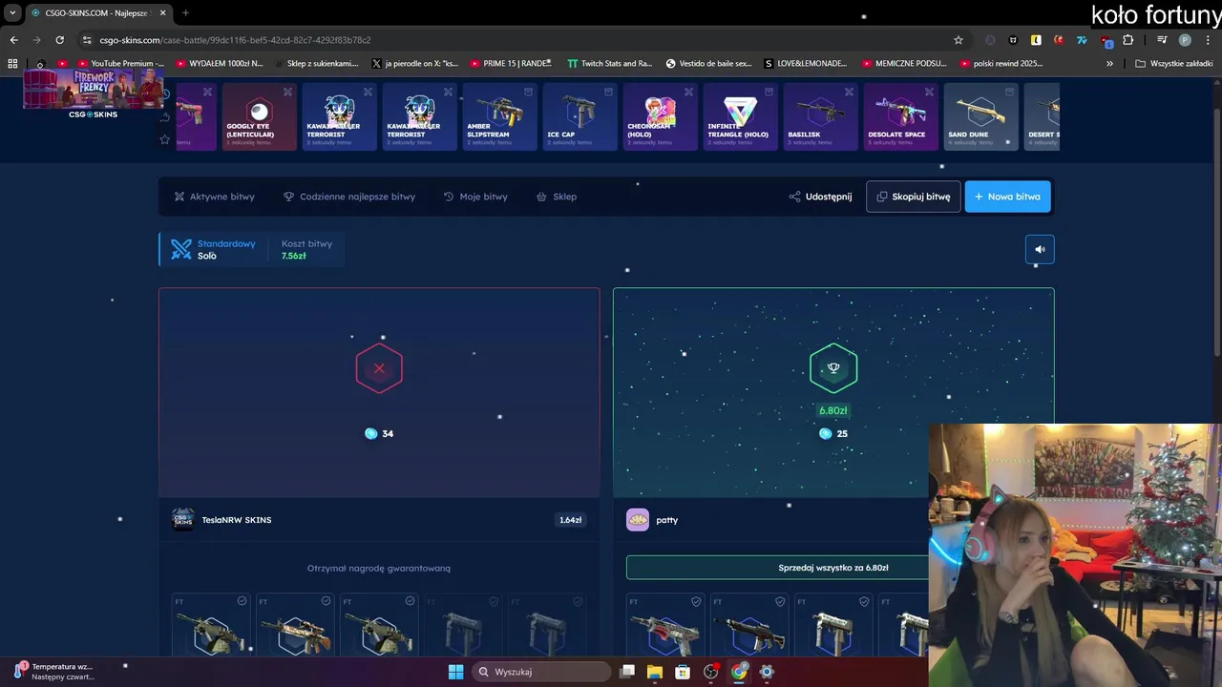Click the address bar URL
This screenshot has width=1222, height=687.
pyautogui.click(x=235, y=40)
